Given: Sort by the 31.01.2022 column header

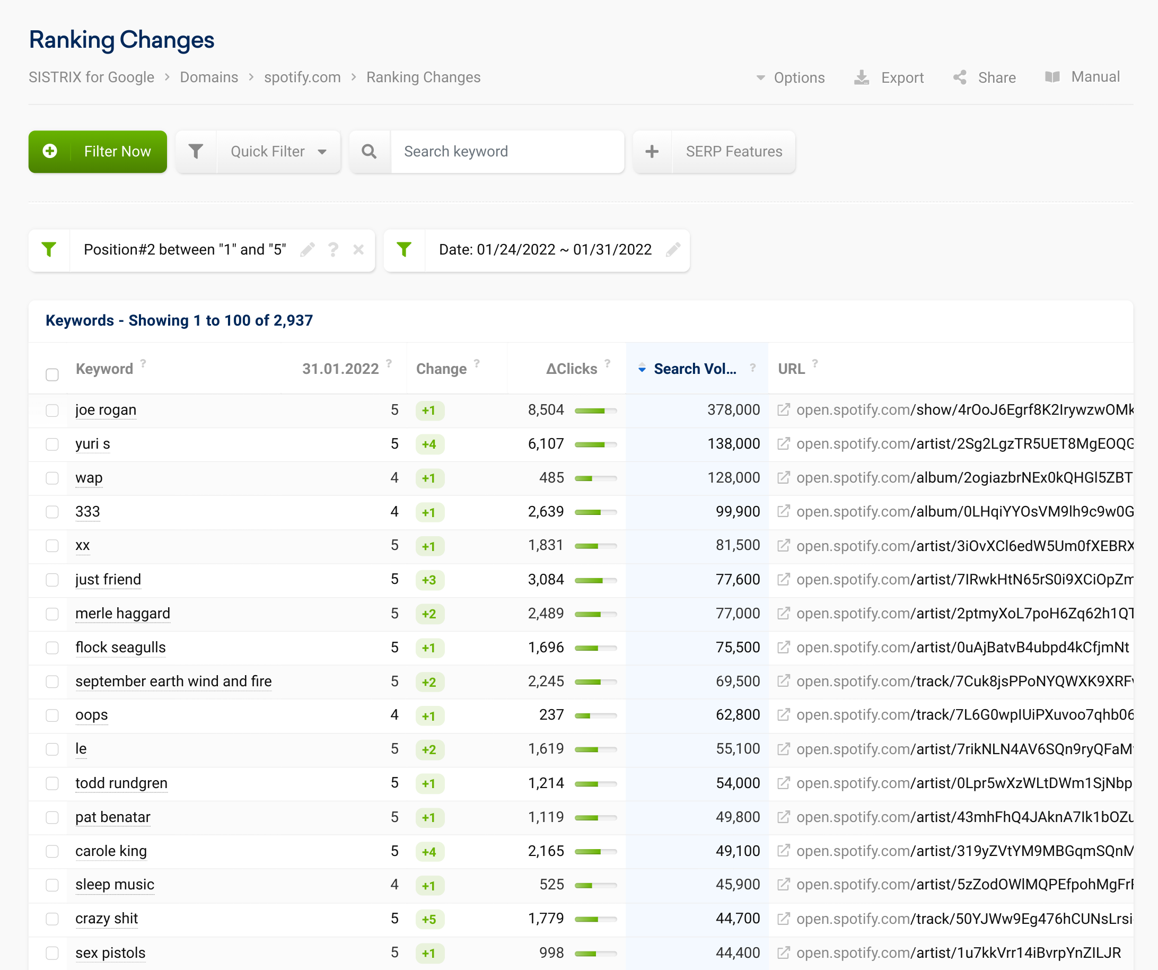Looking at the screenshot, I should pos(340,369).
